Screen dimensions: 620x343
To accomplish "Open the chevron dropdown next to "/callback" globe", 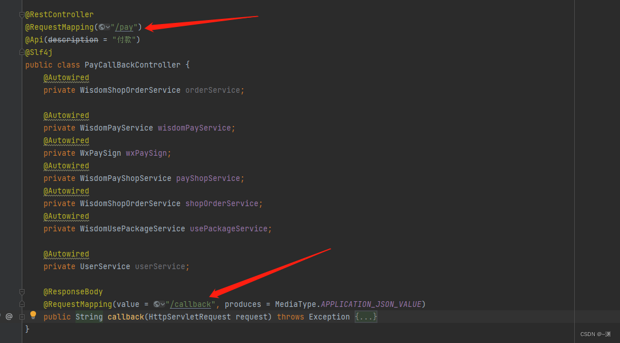I will [162, 304].
